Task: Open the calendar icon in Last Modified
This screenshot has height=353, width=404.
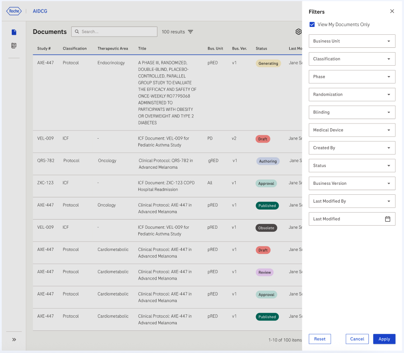Action: click(387, 219)
